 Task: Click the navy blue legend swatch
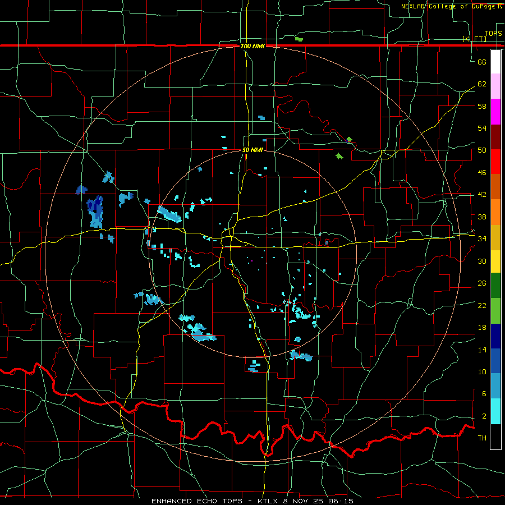495,336
